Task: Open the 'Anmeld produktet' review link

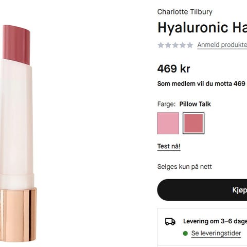Action: (222, 45)
